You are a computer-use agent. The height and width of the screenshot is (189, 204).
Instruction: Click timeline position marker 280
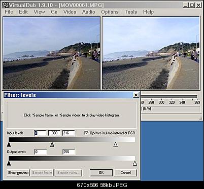click(151, 102)
